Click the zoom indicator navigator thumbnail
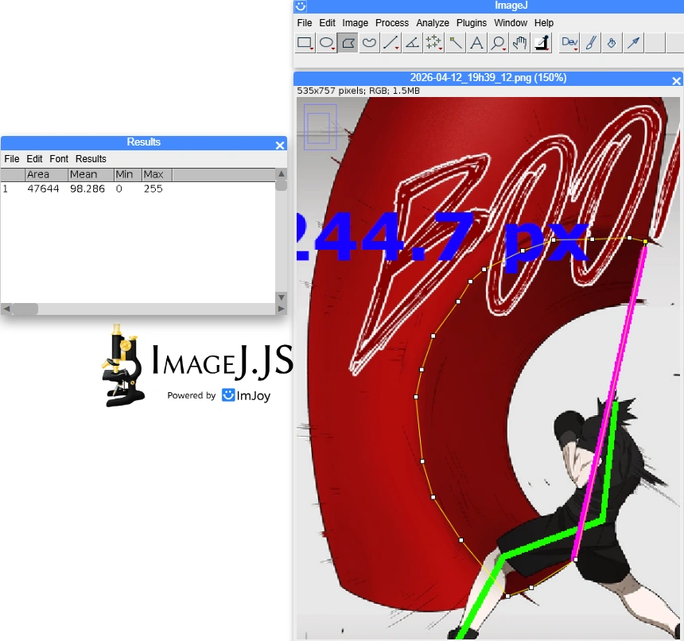This screenshot has width=684, height=641. point(321,127)
